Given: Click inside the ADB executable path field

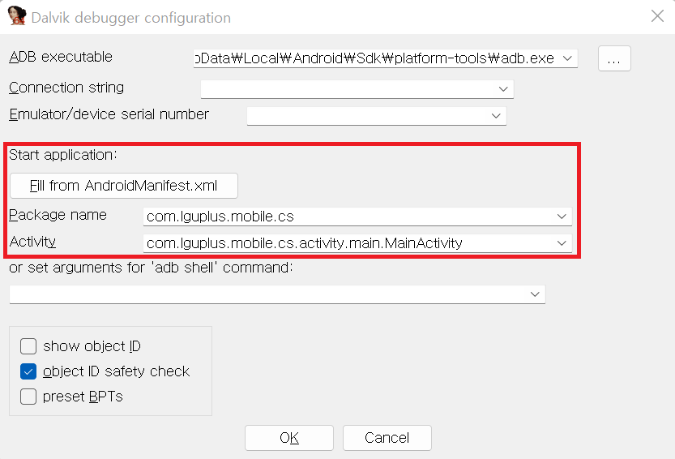Looking at the screenshot, I should click(x=373, y=58).
